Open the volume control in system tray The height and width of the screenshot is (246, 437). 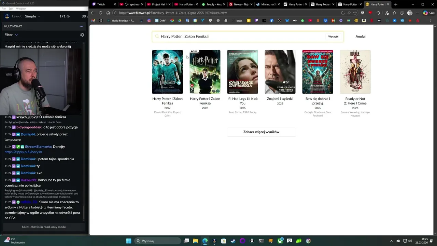410,241
